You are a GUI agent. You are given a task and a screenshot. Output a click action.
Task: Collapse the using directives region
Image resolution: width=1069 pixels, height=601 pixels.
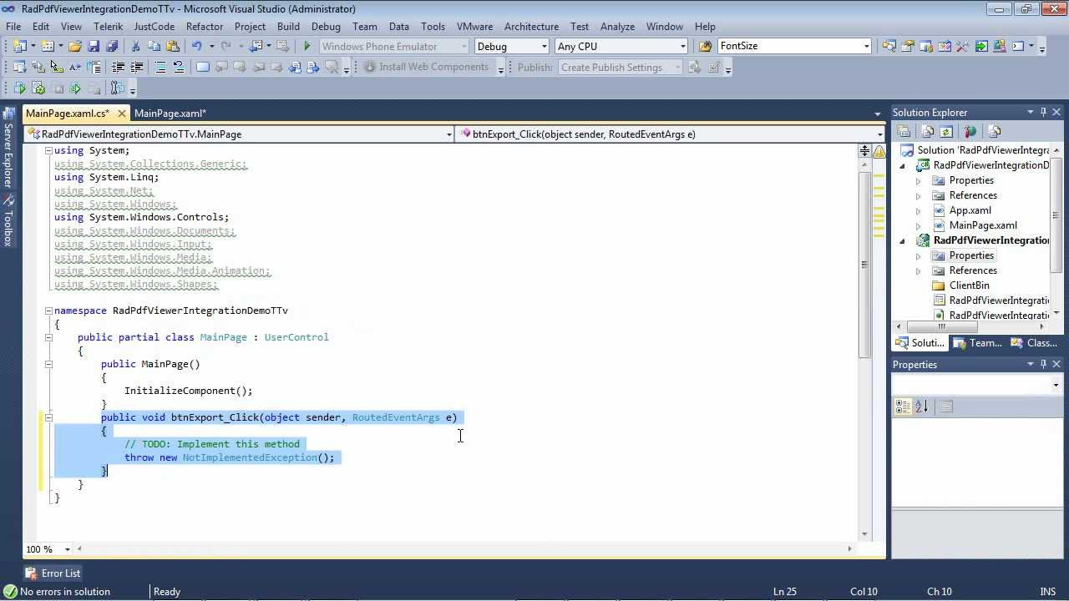[x=48, y=150]
